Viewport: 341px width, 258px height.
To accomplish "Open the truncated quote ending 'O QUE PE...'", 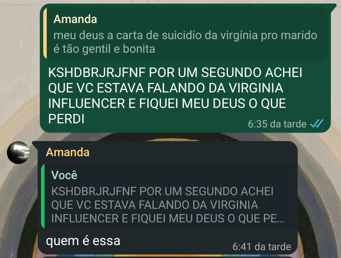I will point(168,196).
